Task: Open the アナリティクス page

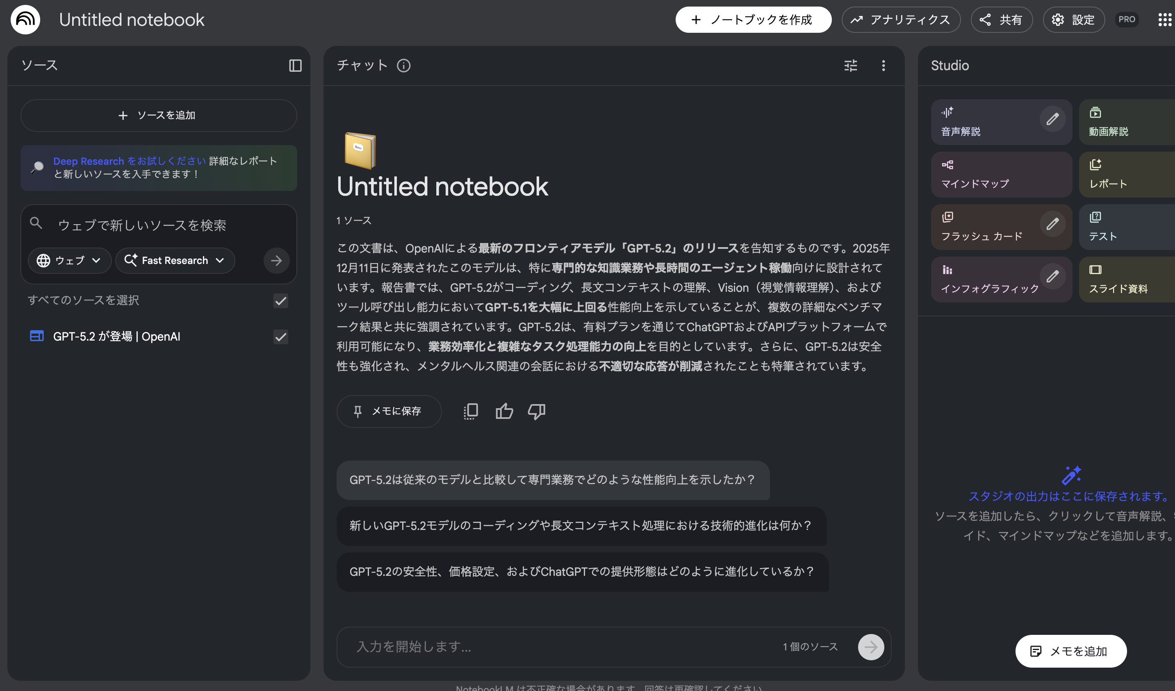Action: click(x=900, y=20)
